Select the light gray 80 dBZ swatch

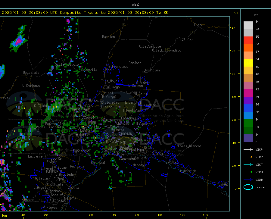pos(248,25)
